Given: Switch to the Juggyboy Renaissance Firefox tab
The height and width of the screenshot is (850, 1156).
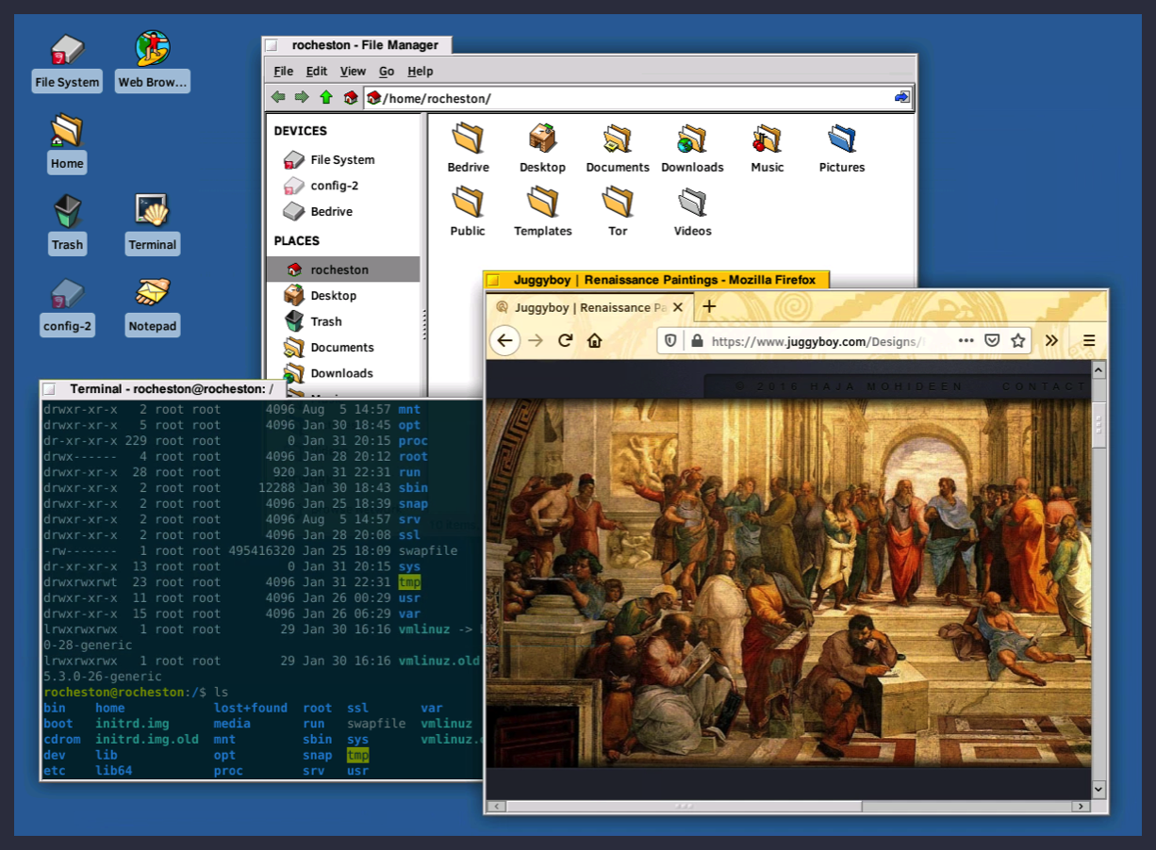Looking at the screenshot, I should coord(591,307).
